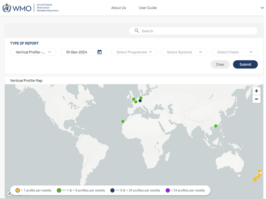Click the dark blue marker in Europe
This screenshot has width=266, height=199.
(140, 101)
